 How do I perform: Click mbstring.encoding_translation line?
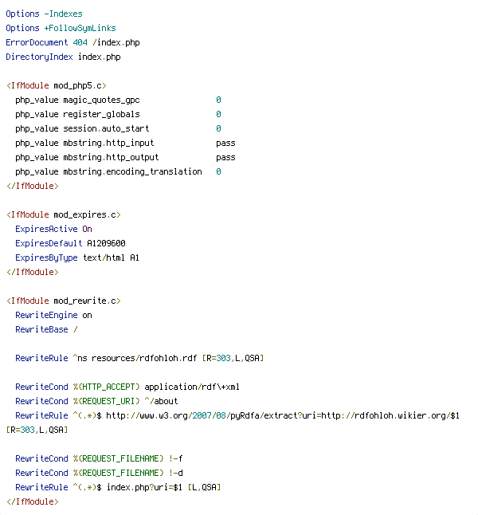[118, 171]
